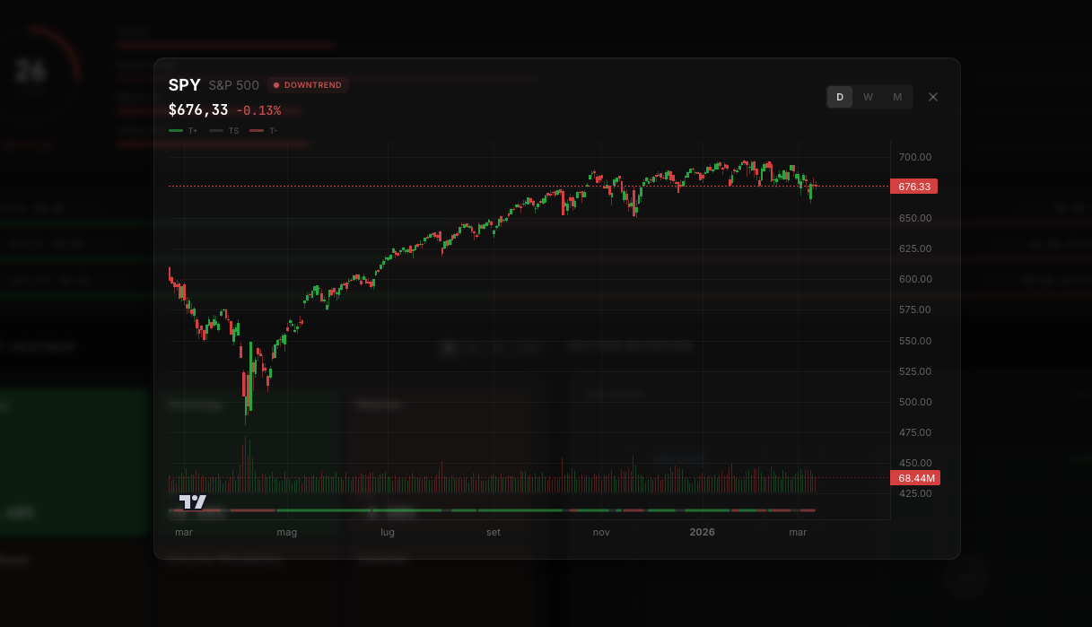Click the DOWNTREND status badge
Viewport: 1092px width, 627px height.
[308, 85]
